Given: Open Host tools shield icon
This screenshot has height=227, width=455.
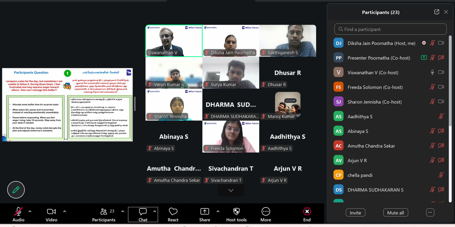Looking at the screenshot, I should [236, 211].
